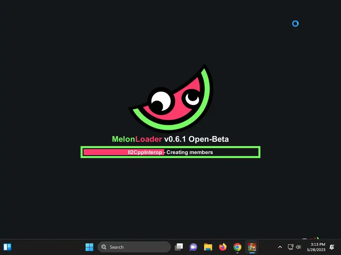Click the search magnifier icon in taskbar
Screen dimensions: 341x255
click(104, 247)
